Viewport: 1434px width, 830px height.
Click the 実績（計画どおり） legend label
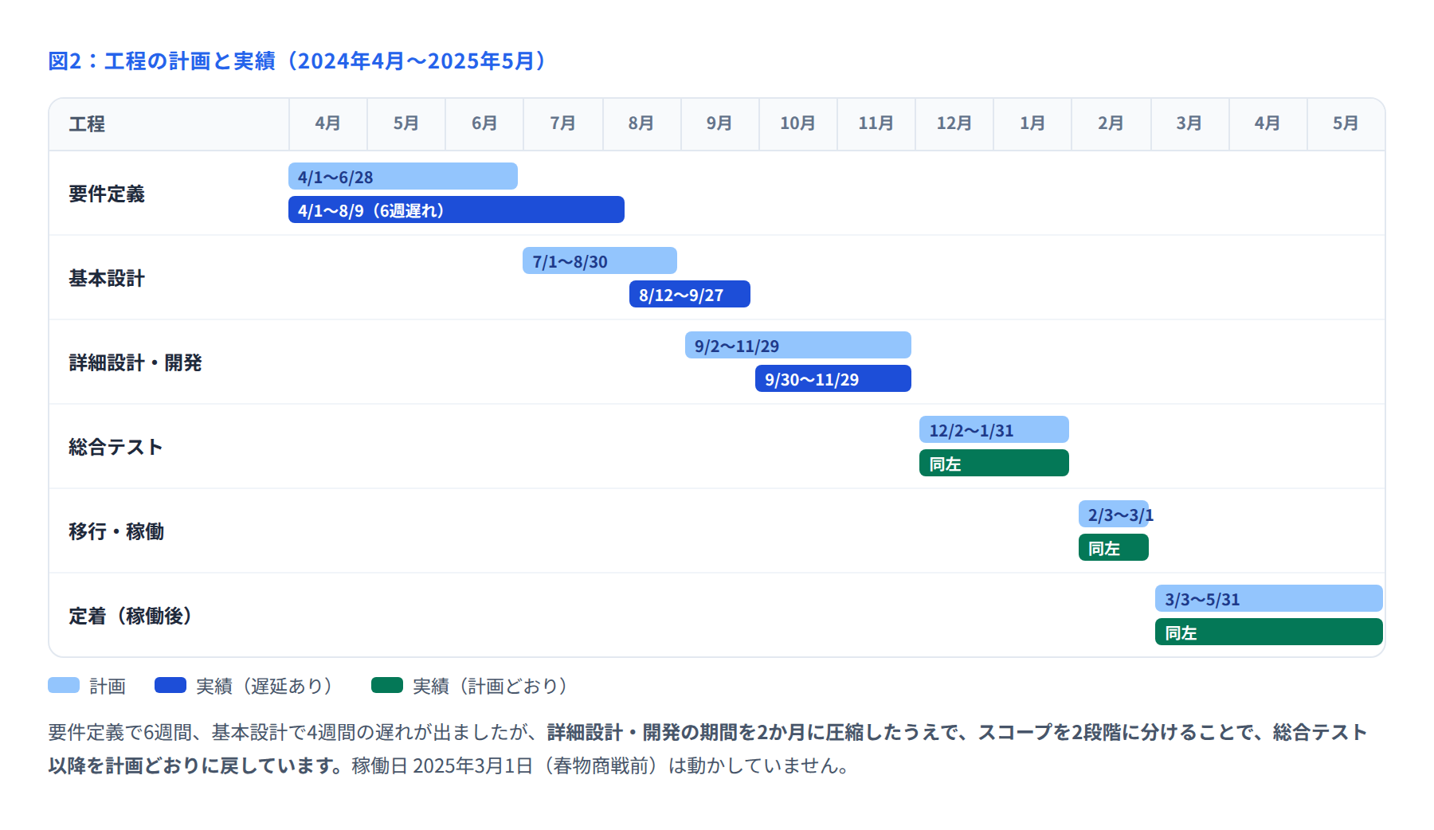pos(491,686)
